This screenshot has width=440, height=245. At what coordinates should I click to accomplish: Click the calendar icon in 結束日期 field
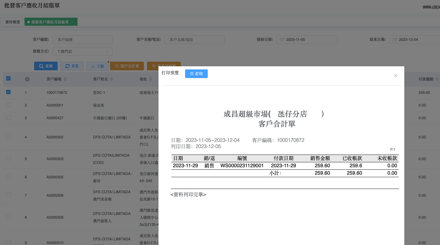click(395, 40)
